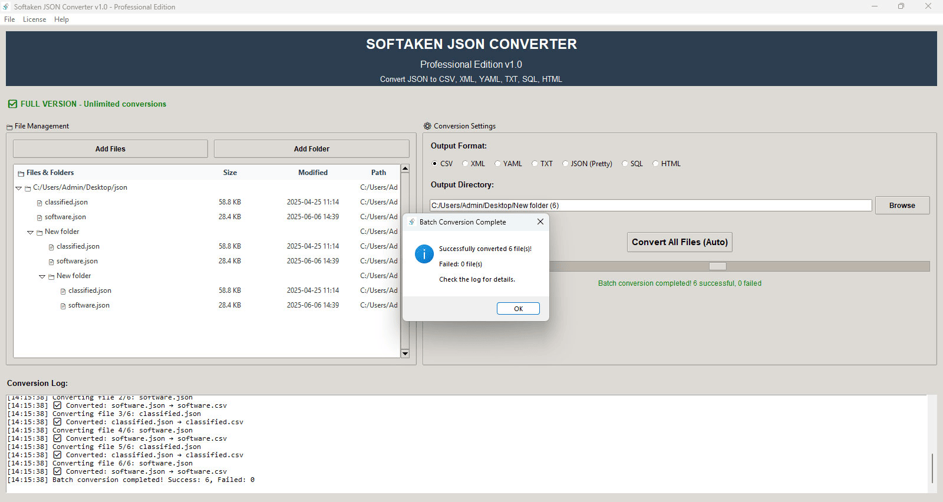Open the Help menu
This screenshot has height=502, width=943.
(x=61, y=19)
